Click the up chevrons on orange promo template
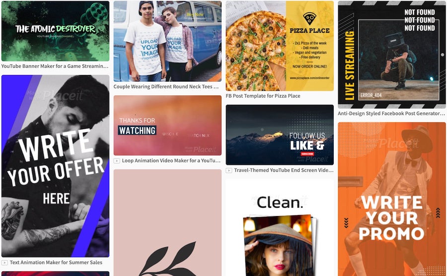 438,213
